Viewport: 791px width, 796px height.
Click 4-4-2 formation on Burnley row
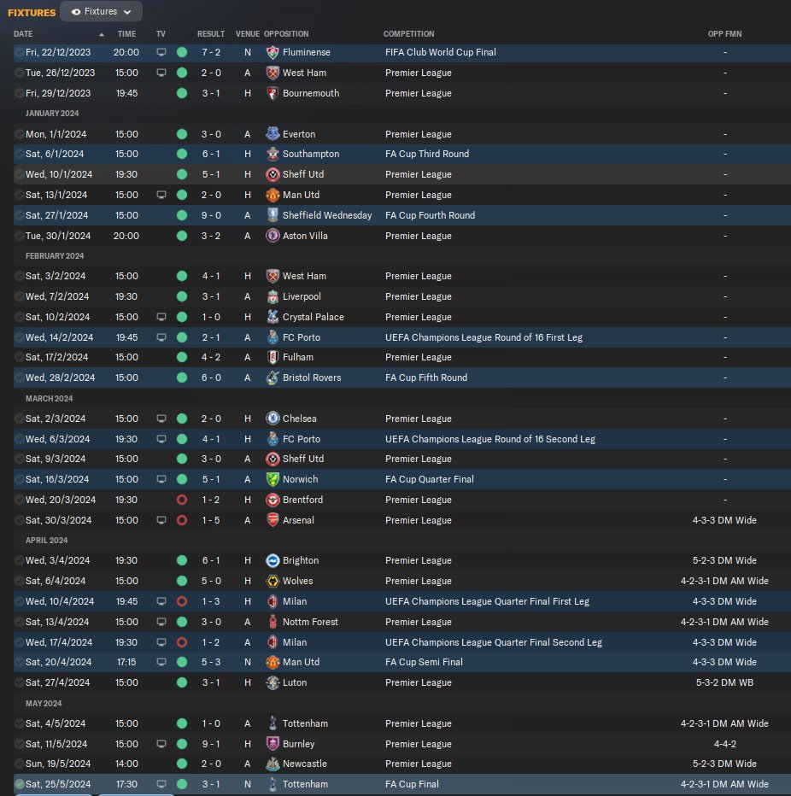pyautogui.click(x=724, y=744)
